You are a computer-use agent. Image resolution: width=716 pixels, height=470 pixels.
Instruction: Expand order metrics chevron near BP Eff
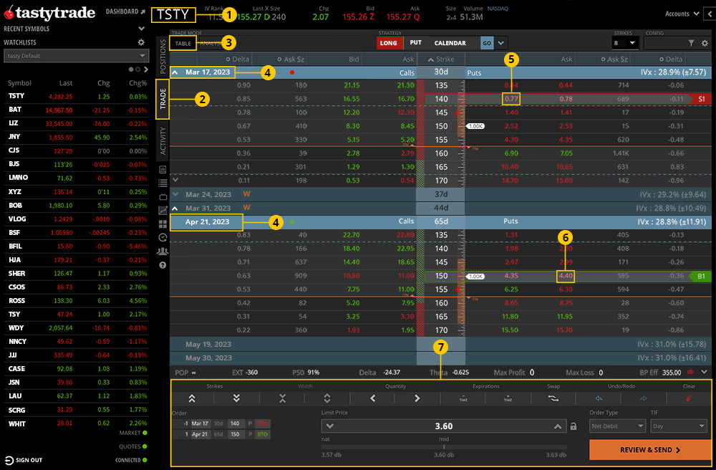coord(704,372)
